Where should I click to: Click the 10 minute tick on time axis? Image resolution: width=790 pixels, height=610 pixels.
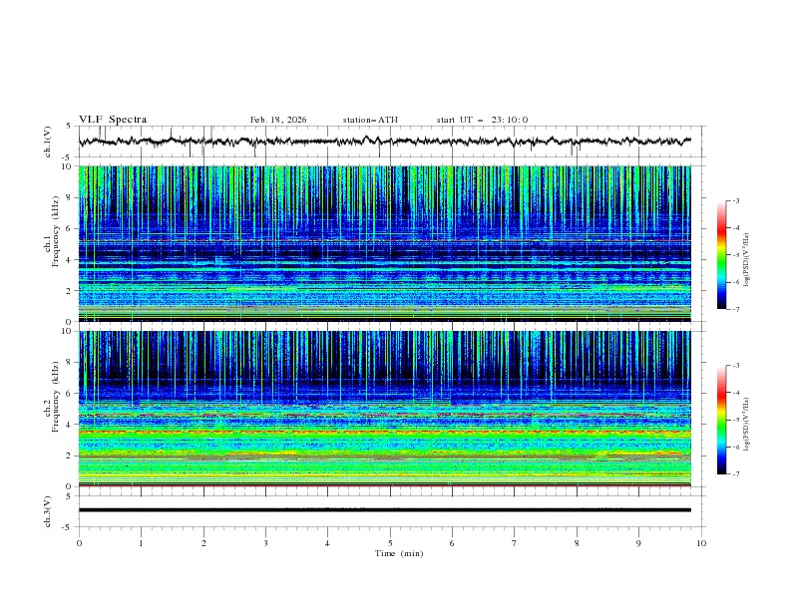tap(701, 543)
